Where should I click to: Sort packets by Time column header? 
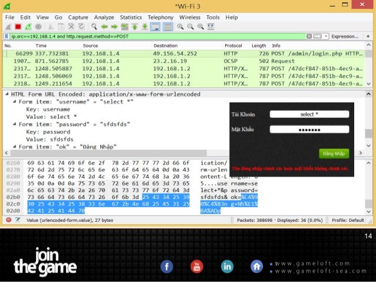click(x=41, y=45)
